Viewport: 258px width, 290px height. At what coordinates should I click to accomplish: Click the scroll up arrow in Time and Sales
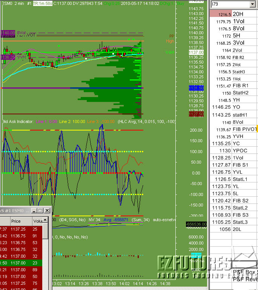[x=45, y=220]
